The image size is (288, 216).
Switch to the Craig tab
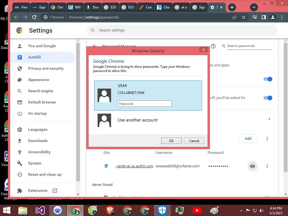[x=146, y=7]
